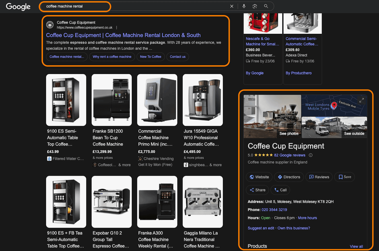This screenshot has height=251, width=379.
Task: Open Expobar G10 2 Group Tall image
Action: click(112, 202)
